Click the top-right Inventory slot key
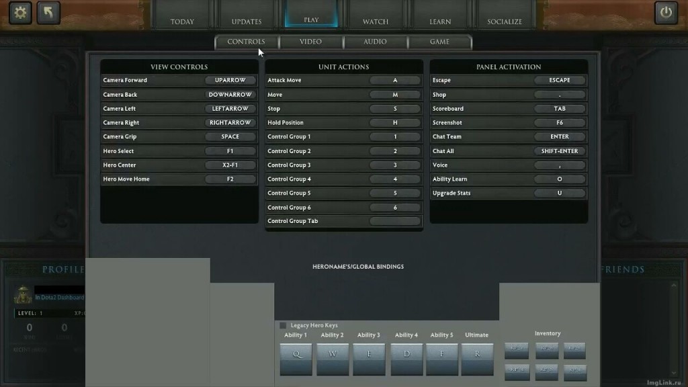This screenshot has width=688, height=387. pyautogui.click(x=575, y=350)
